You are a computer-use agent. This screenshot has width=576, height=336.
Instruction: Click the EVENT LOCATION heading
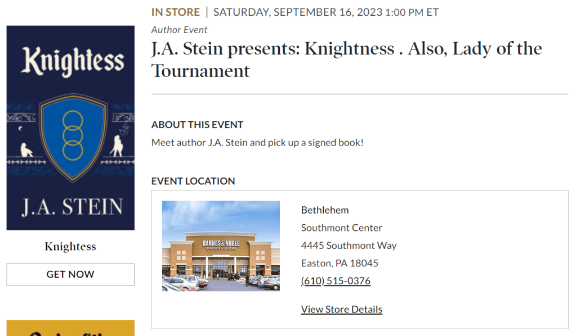click(x=193, y=181)
